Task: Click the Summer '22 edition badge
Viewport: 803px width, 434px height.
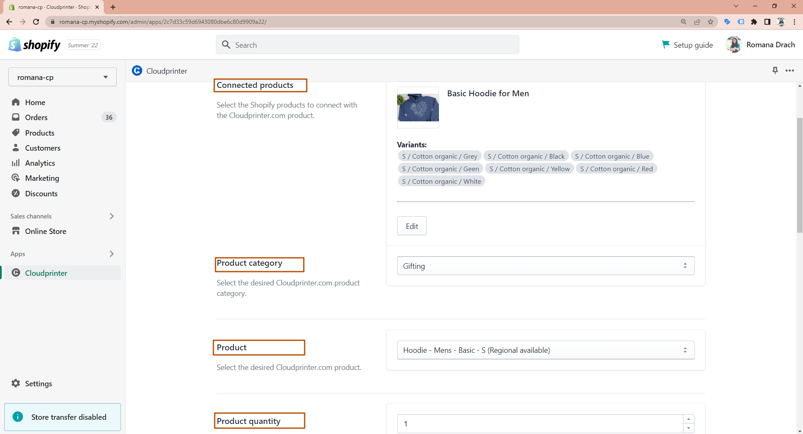Action: click(83, 45)
